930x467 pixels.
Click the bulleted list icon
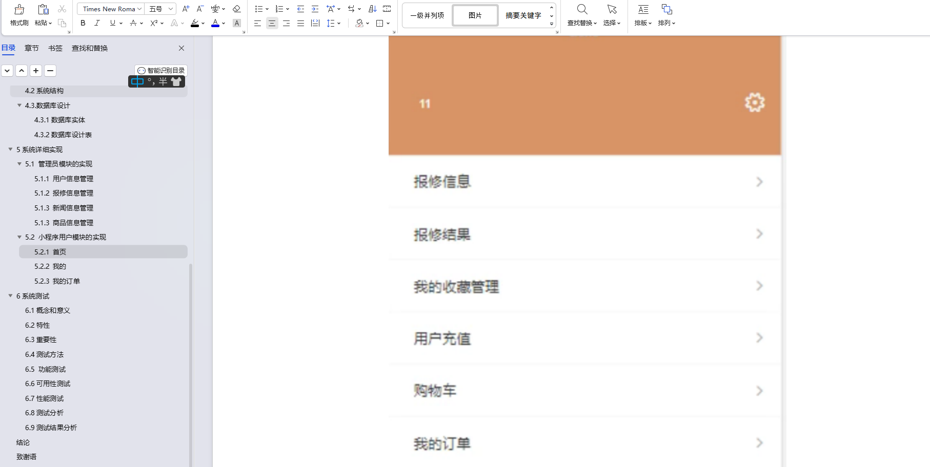point(258,9)
